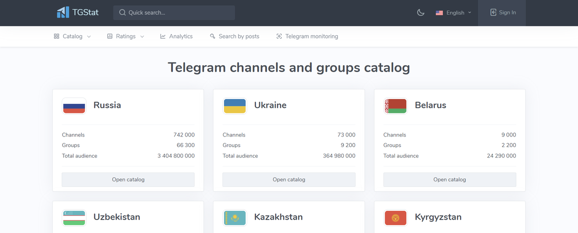Click the sign-in door icon
Viewport: 578px width, 233px height.
(493, 12)
